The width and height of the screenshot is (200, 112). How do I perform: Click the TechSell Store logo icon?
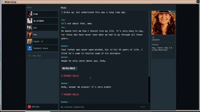pyautogui.click(x=30, y=48)
